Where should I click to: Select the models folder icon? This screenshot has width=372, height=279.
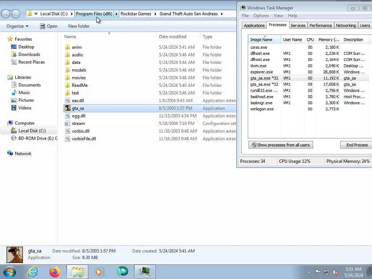click(68, 70)
